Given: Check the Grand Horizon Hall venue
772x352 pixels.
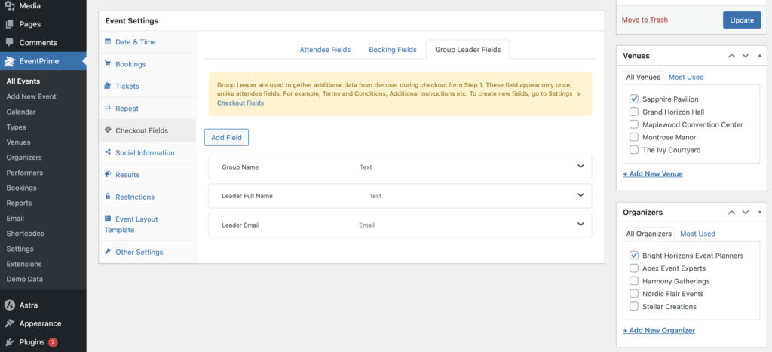Looking at the screenshot, I should click(634, 112).
